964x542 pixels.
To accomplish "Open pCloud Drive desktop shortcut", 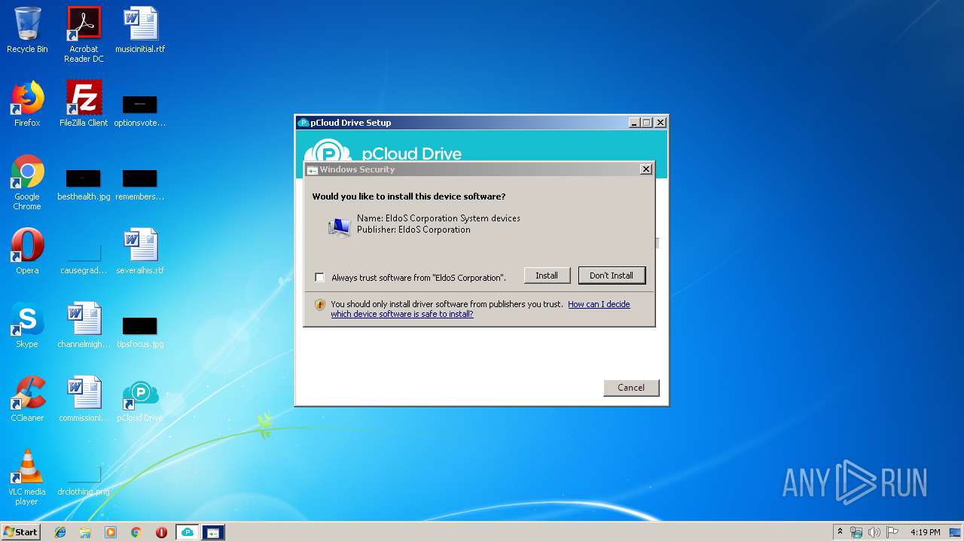I will click(x=140, y=399).
